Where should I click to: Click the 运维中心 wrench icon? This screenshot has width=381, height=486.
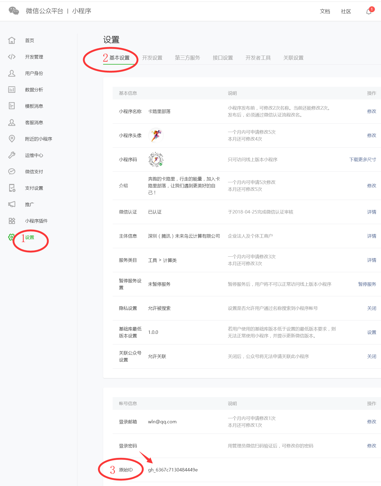pyautogui.click(x=12, y=155)
